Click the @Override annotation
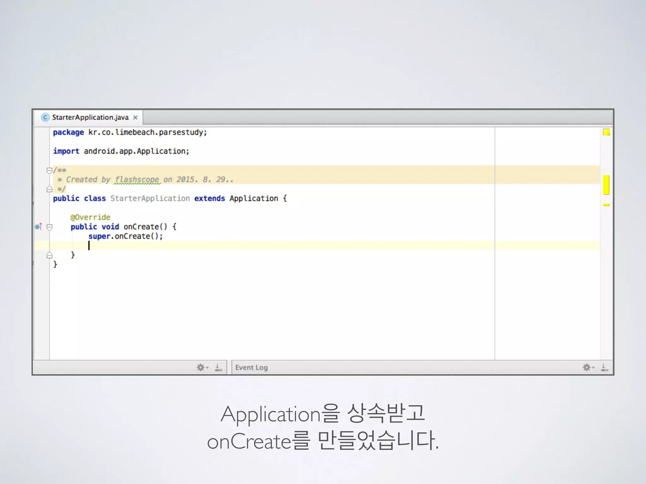The width and height of the screenshot is (646, 484). pyautogui.click(x=90, y=217)
